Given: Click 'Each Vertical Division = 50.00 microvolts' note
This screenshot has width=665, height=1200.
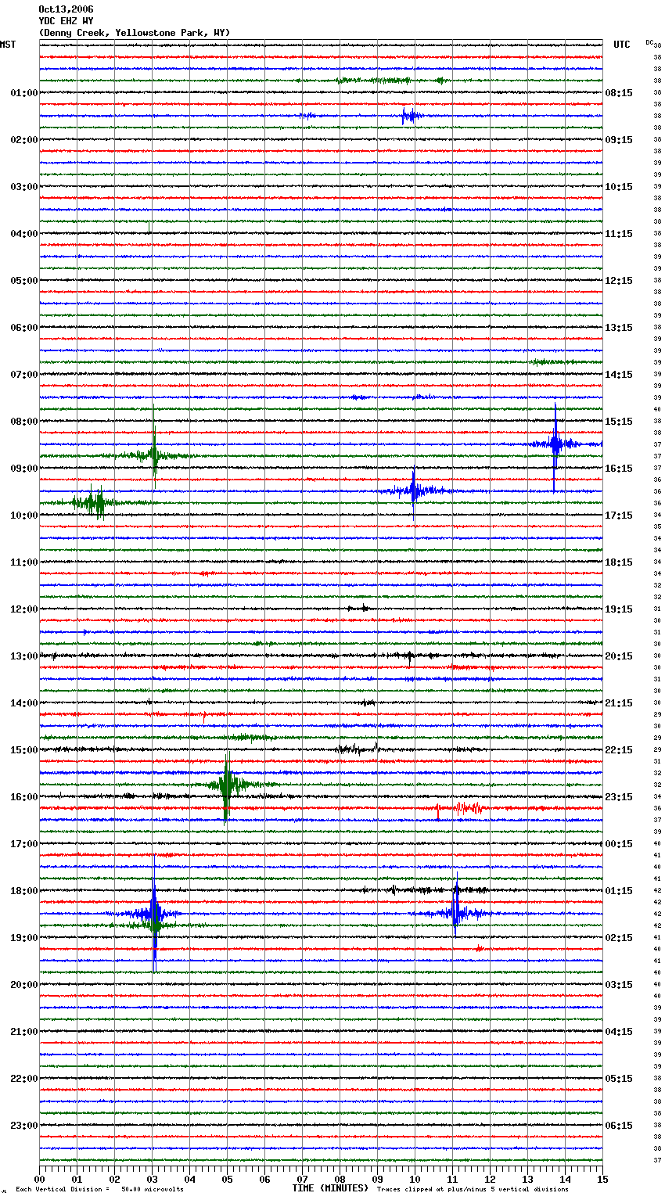Looking at the screenshot, I should click(99, 1190).
